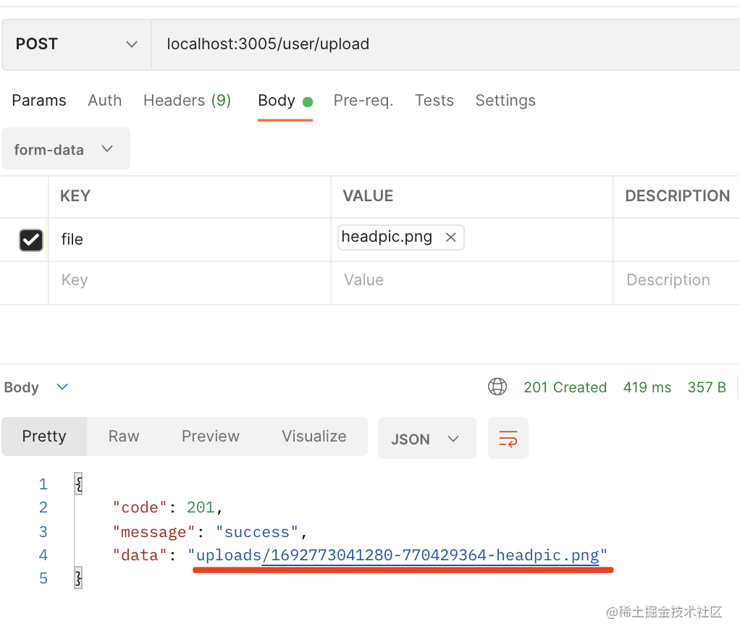Toggle the wrap lines icon button
Screen dimensions: 740x637
pyautogui.click(x=508, y=439)
